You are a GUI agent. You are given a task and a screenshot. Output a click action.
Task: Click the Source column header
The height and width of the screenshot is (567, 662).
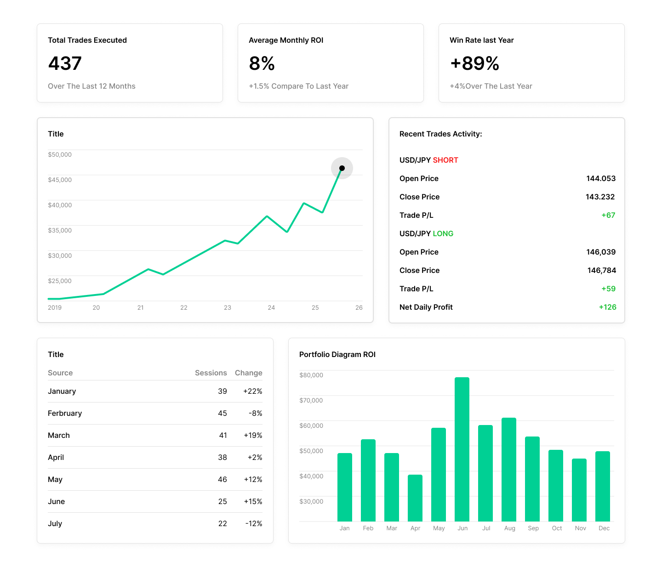click(x=60, y=373)
